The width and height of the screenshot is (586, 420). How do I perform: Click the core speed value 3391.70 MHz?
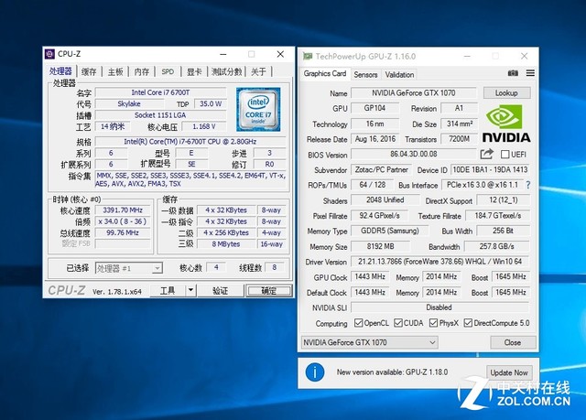coord(123,210)
